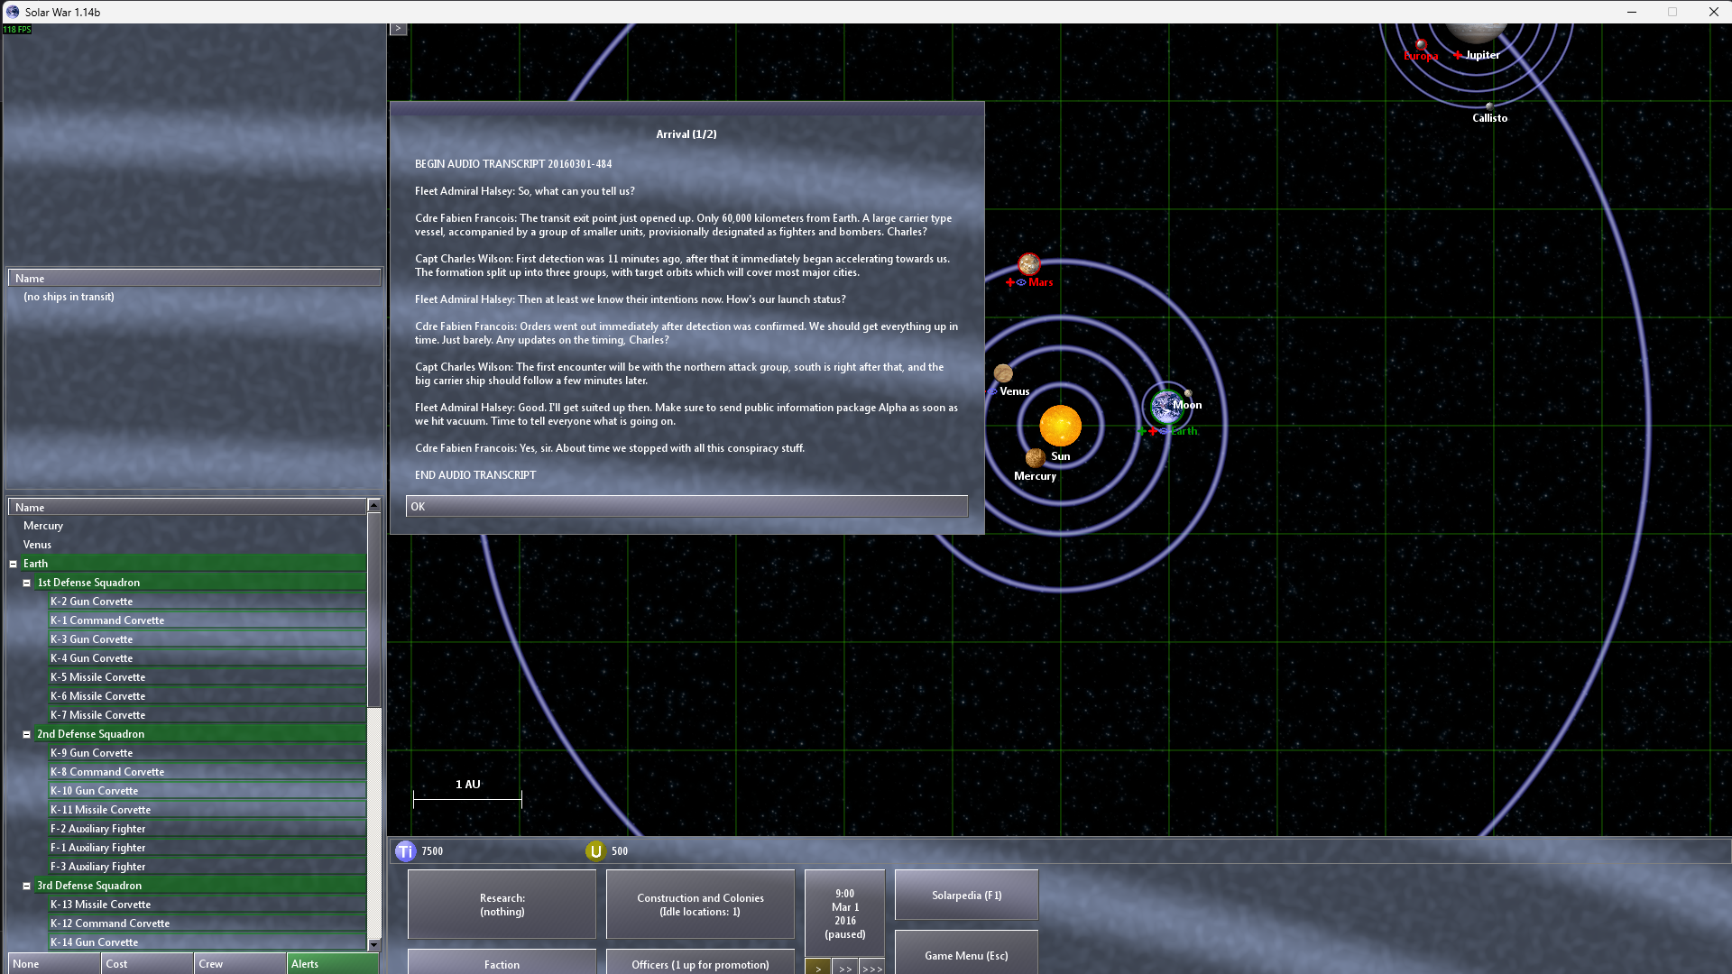Image resolution: width=1732 pixels, height=974 pixels.
Task: Collapse the Earth tree node
Action: point(14,564)
